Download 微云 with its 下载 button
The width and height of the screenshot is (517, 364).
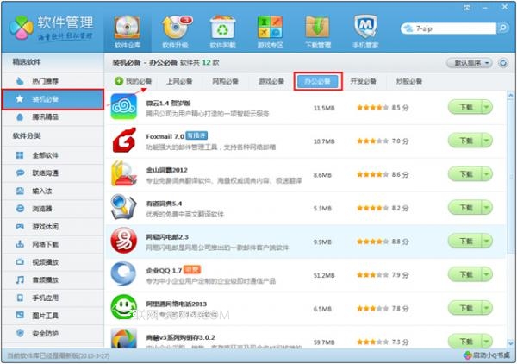point(464,108)
